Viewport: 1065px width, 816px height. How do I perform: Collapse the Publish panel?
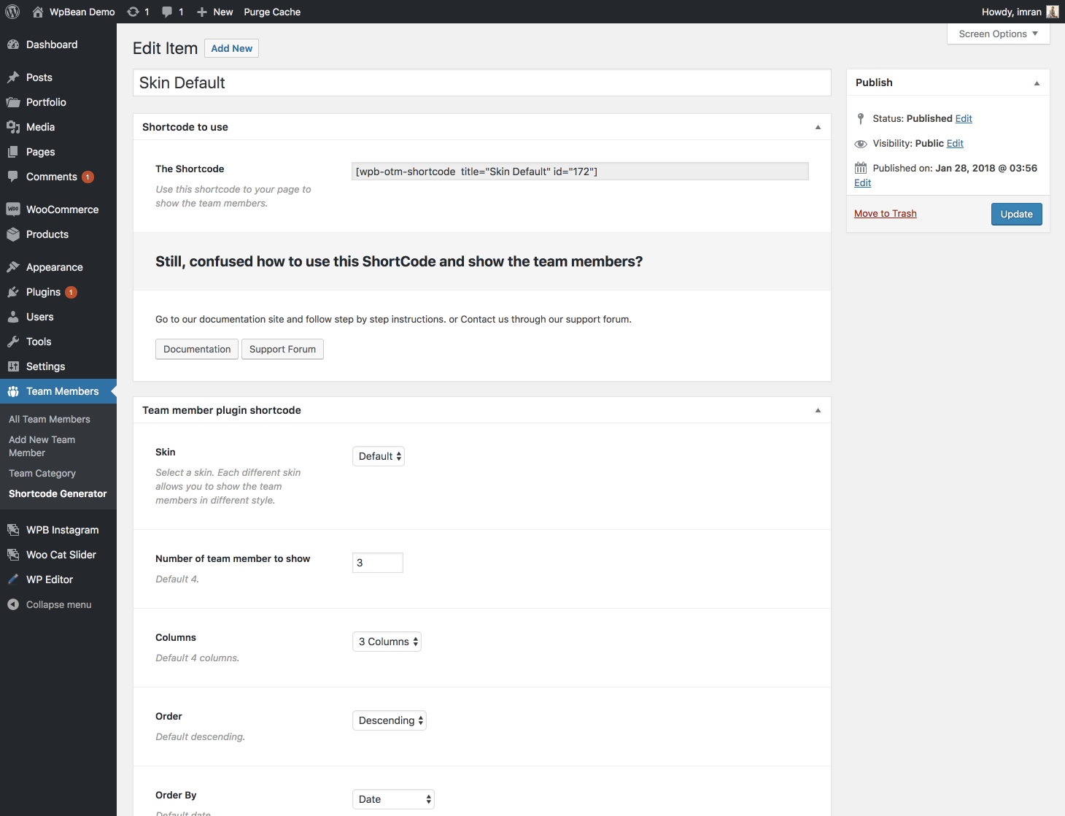click(x=1037, y=83)
